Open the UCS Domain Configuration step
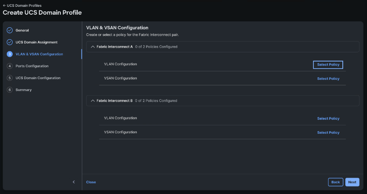 38,78
